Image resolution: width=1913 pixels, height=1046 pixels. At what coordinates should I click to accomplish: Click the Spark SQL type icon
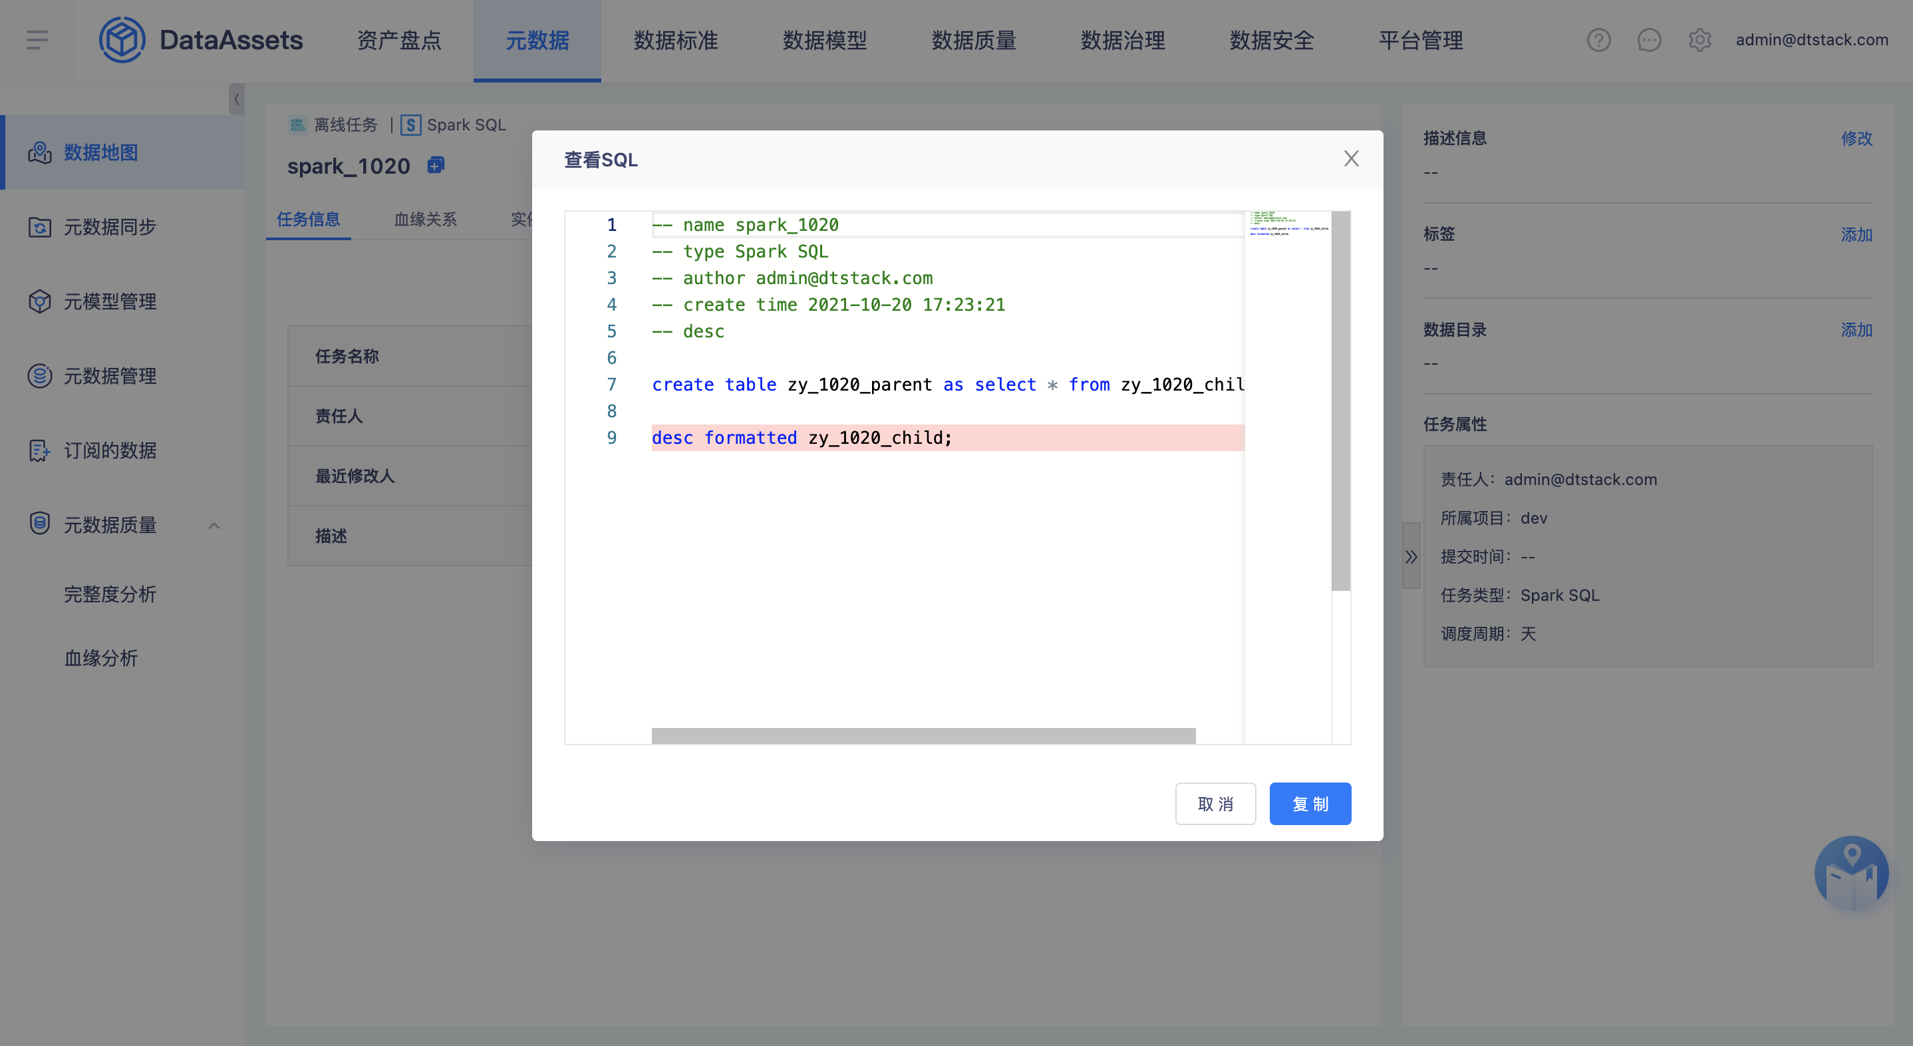click(410, 125)
